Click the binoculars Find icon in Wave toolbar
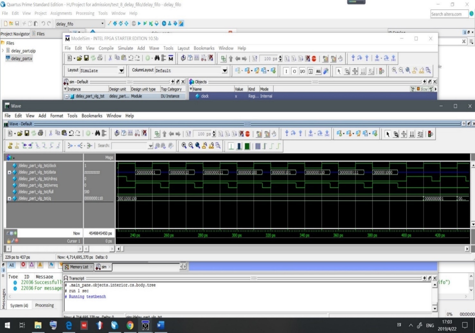475x333 pixels. tap(97, 134)
